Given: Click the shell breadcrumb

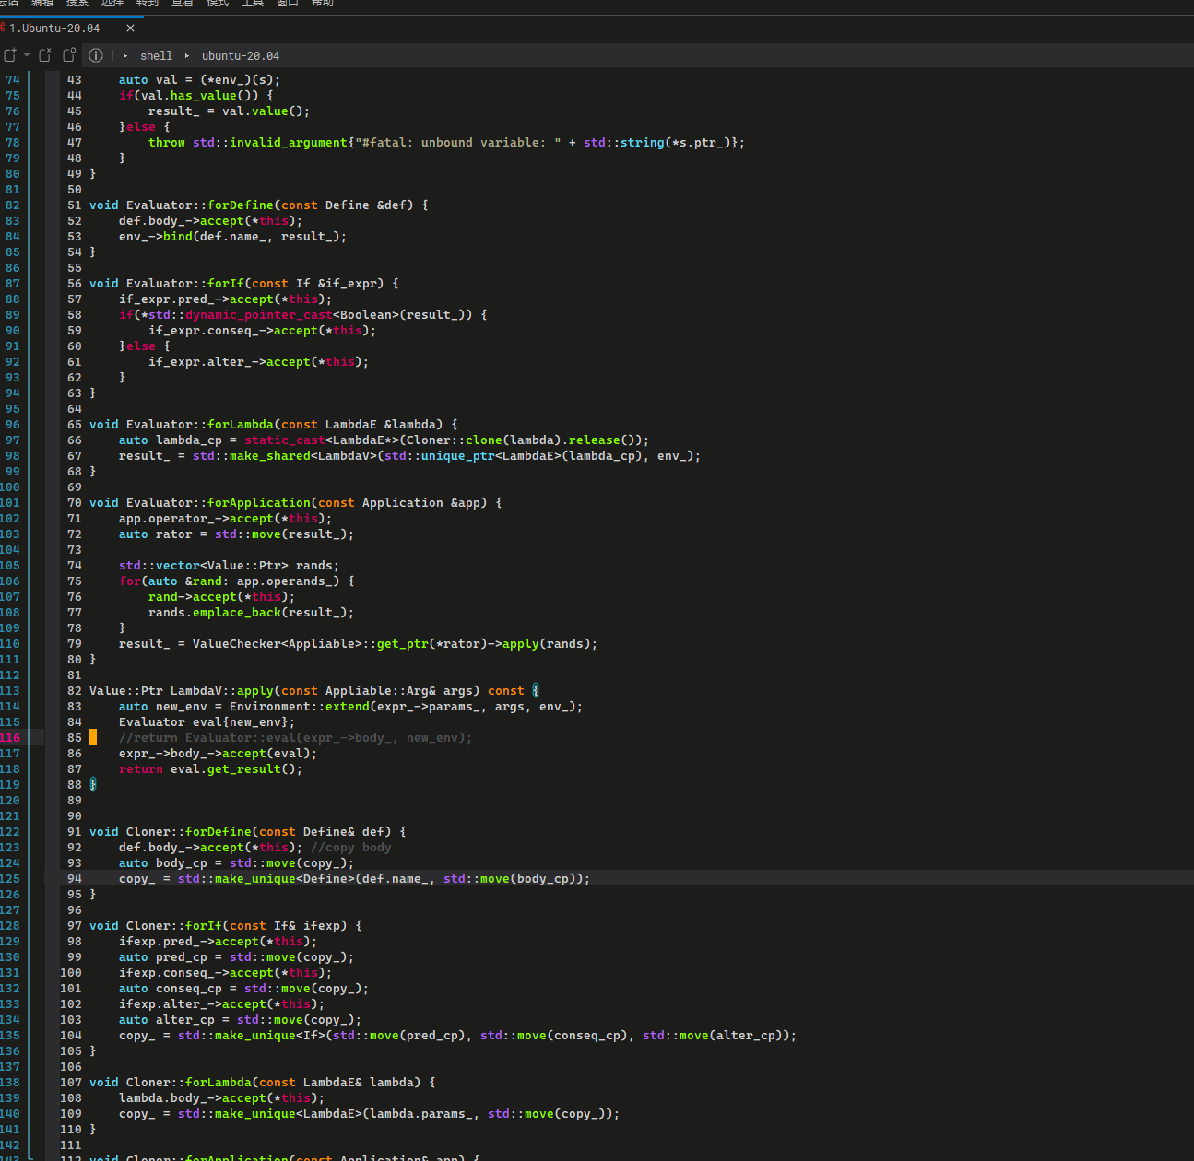Looking at the screenshot, I should pos(156,56).
